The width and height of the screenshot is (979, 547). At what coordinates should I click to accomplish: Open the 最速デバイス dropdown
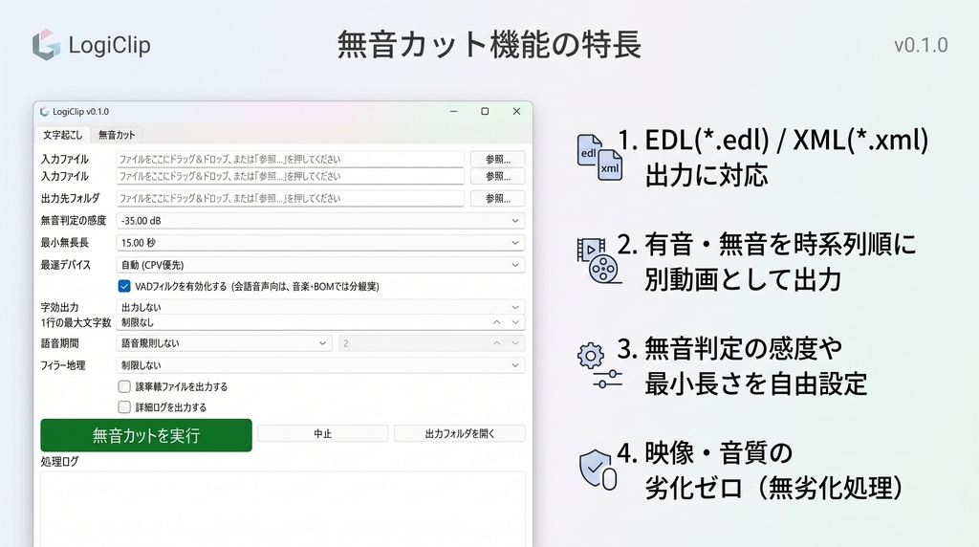320,265
